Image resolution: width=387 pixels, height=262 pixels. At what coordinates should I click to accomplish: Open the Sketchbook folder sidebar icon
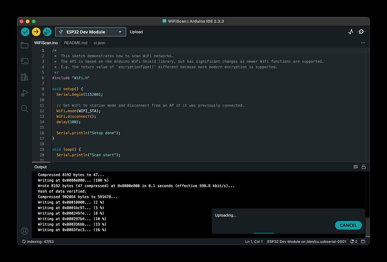tap(24, 45)
